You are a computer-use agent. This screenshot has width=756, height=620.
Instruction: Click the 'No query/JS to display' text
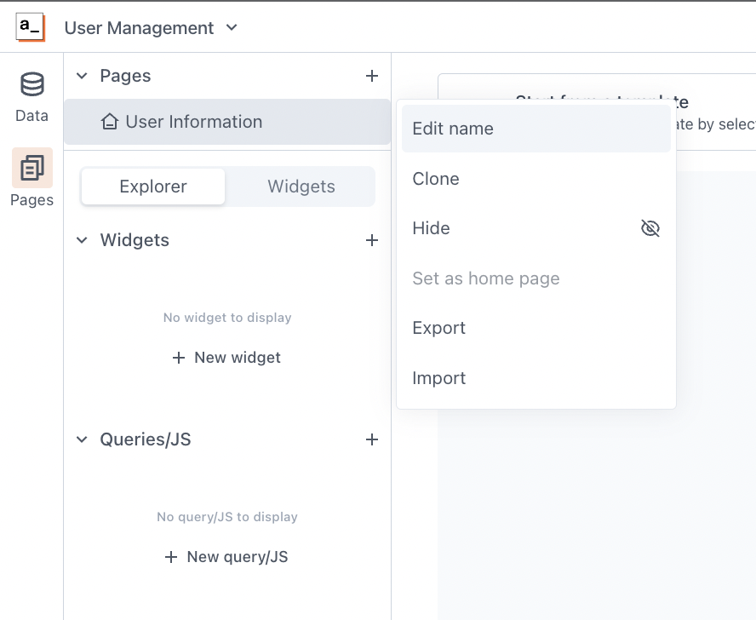click(227, 517)
